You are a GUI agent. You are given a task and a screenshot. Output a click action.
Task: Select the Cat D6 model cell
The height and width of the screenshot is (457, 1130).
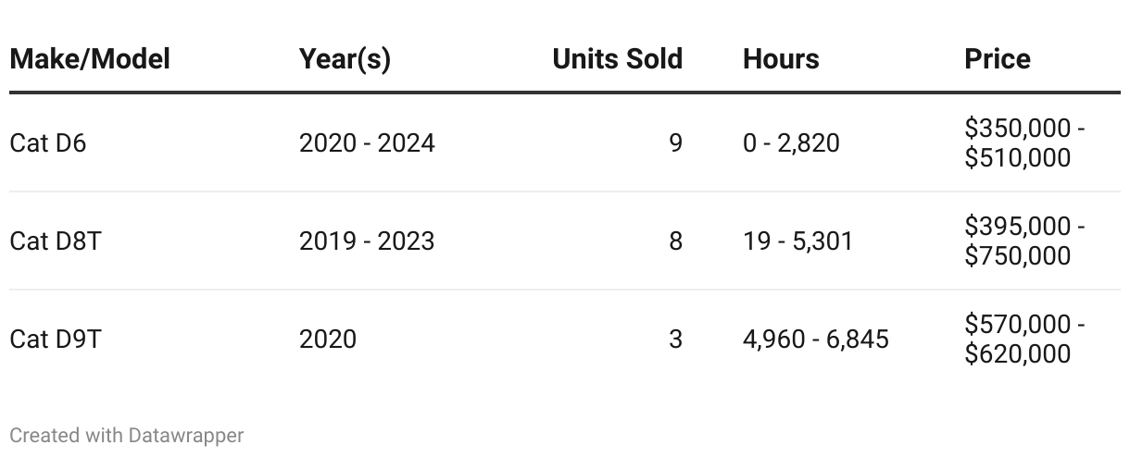coord(47,143)
